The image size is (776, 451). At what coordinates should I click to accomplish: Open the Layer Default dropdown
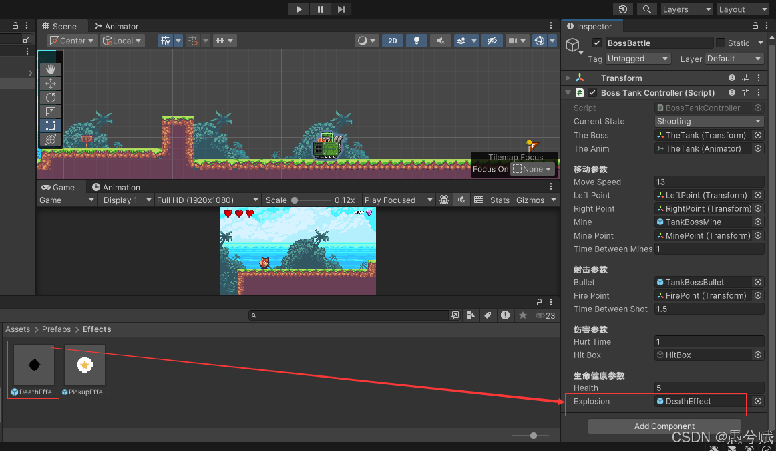coord(735,58)
